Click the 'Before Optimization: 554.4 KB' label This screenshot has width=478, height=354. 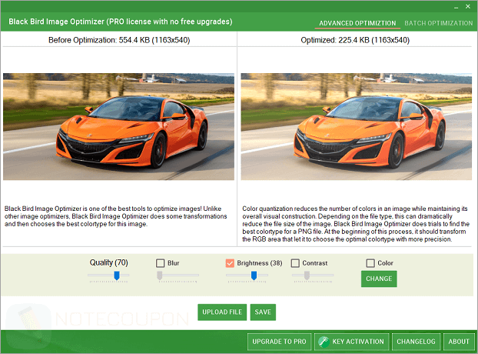(x=119, y=40)
